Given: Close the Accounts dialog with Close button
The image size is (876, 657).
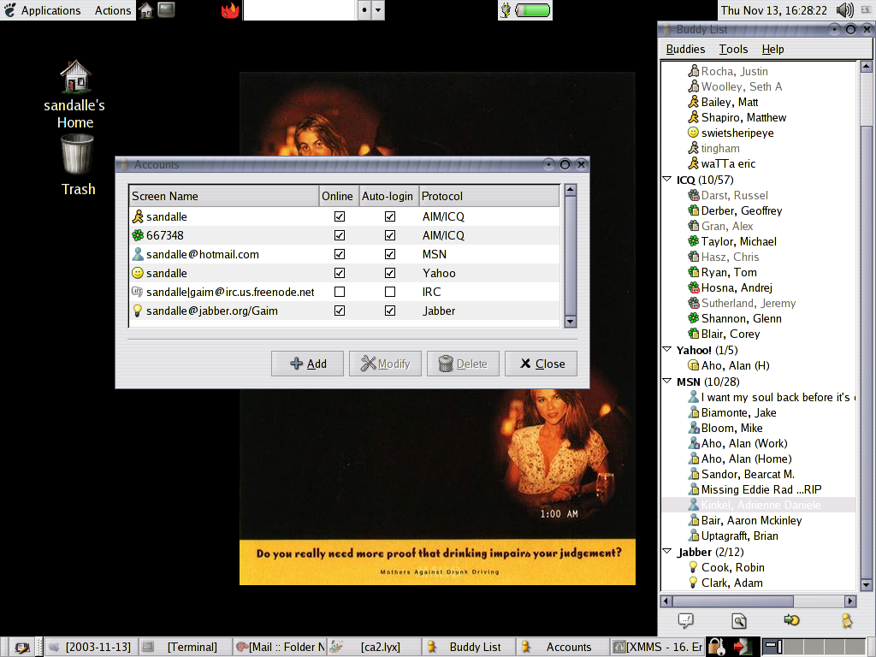Looking at the screenshot, I should click(x=541, y=364).
